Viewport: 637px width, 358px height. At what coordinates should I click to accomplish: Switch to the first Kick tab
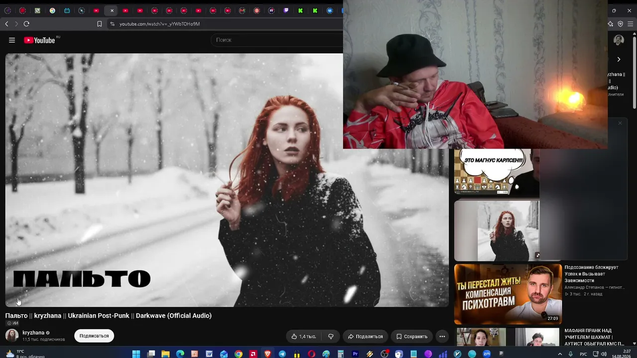pos(301,10)
